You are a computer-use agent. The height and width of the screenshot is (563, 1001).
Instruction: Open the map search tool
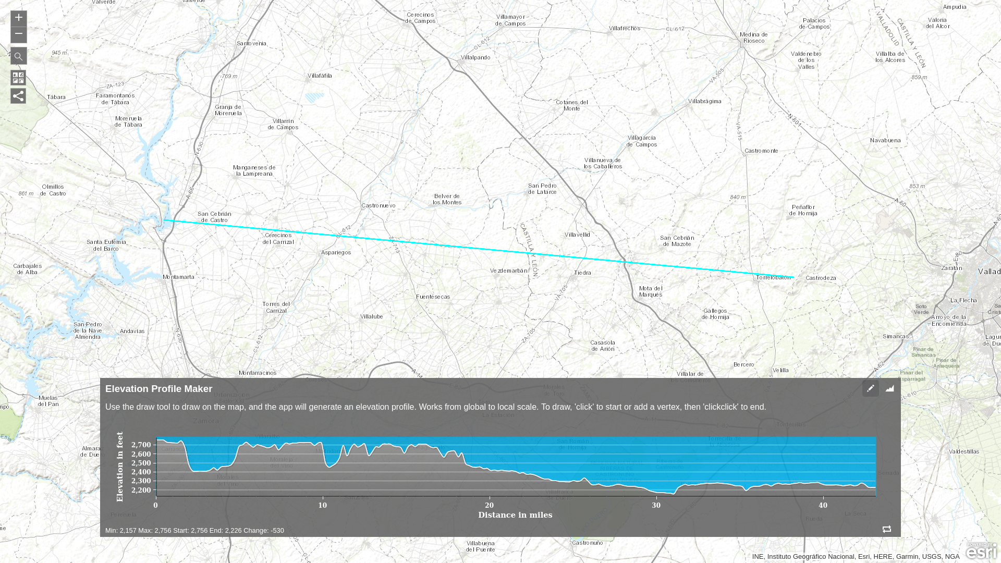pyautogui.click(x=18, y=56)
